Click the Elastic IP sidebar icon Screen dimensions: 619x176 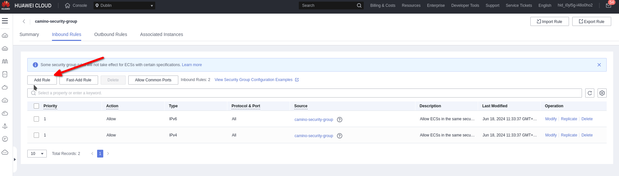coord(5,139)
